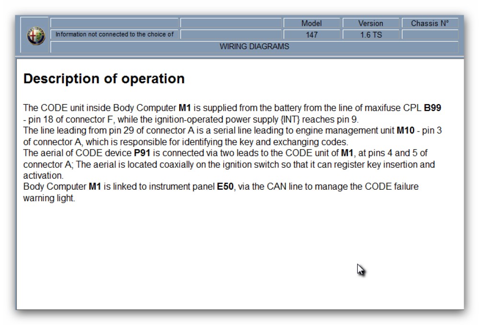The width and height of the screenshot is (479, 325).
Task: Click the empty top-left header cell above information cell
Action: pyautogui.click(x=114, y=23)
